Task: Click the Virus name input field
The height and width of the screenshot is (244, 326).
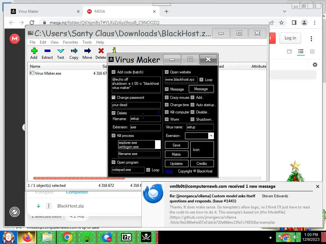Action: pyautogui.click(x=200, y=127)
